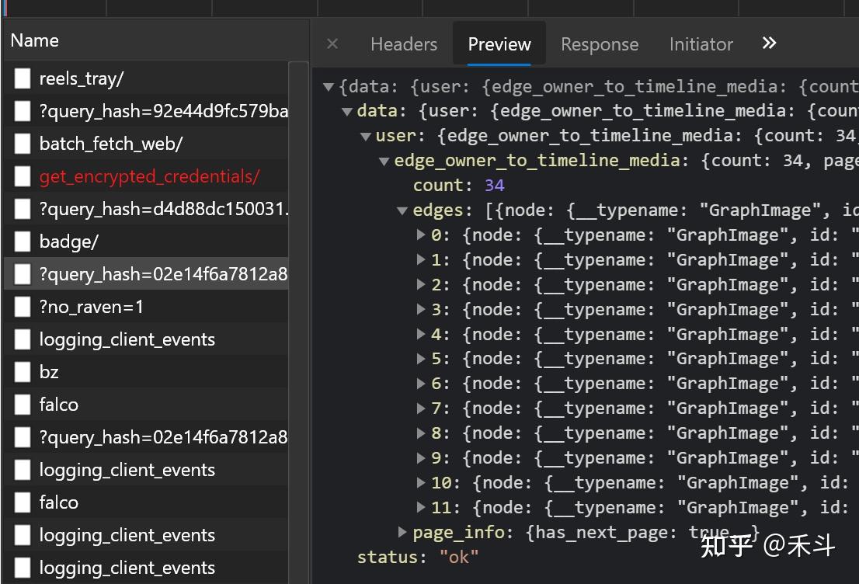Screen dimensions: 859x584
Task: Collapse the data node
Action: pyautogui.click(x=346, y=111)
